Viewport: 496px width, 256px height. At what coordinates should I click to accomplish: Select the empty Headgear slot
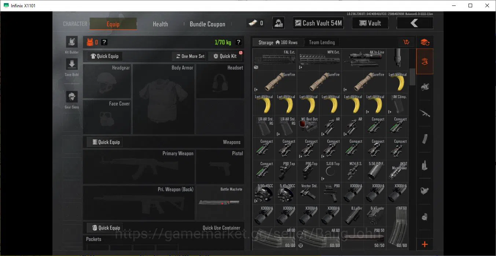click(107, 81)
